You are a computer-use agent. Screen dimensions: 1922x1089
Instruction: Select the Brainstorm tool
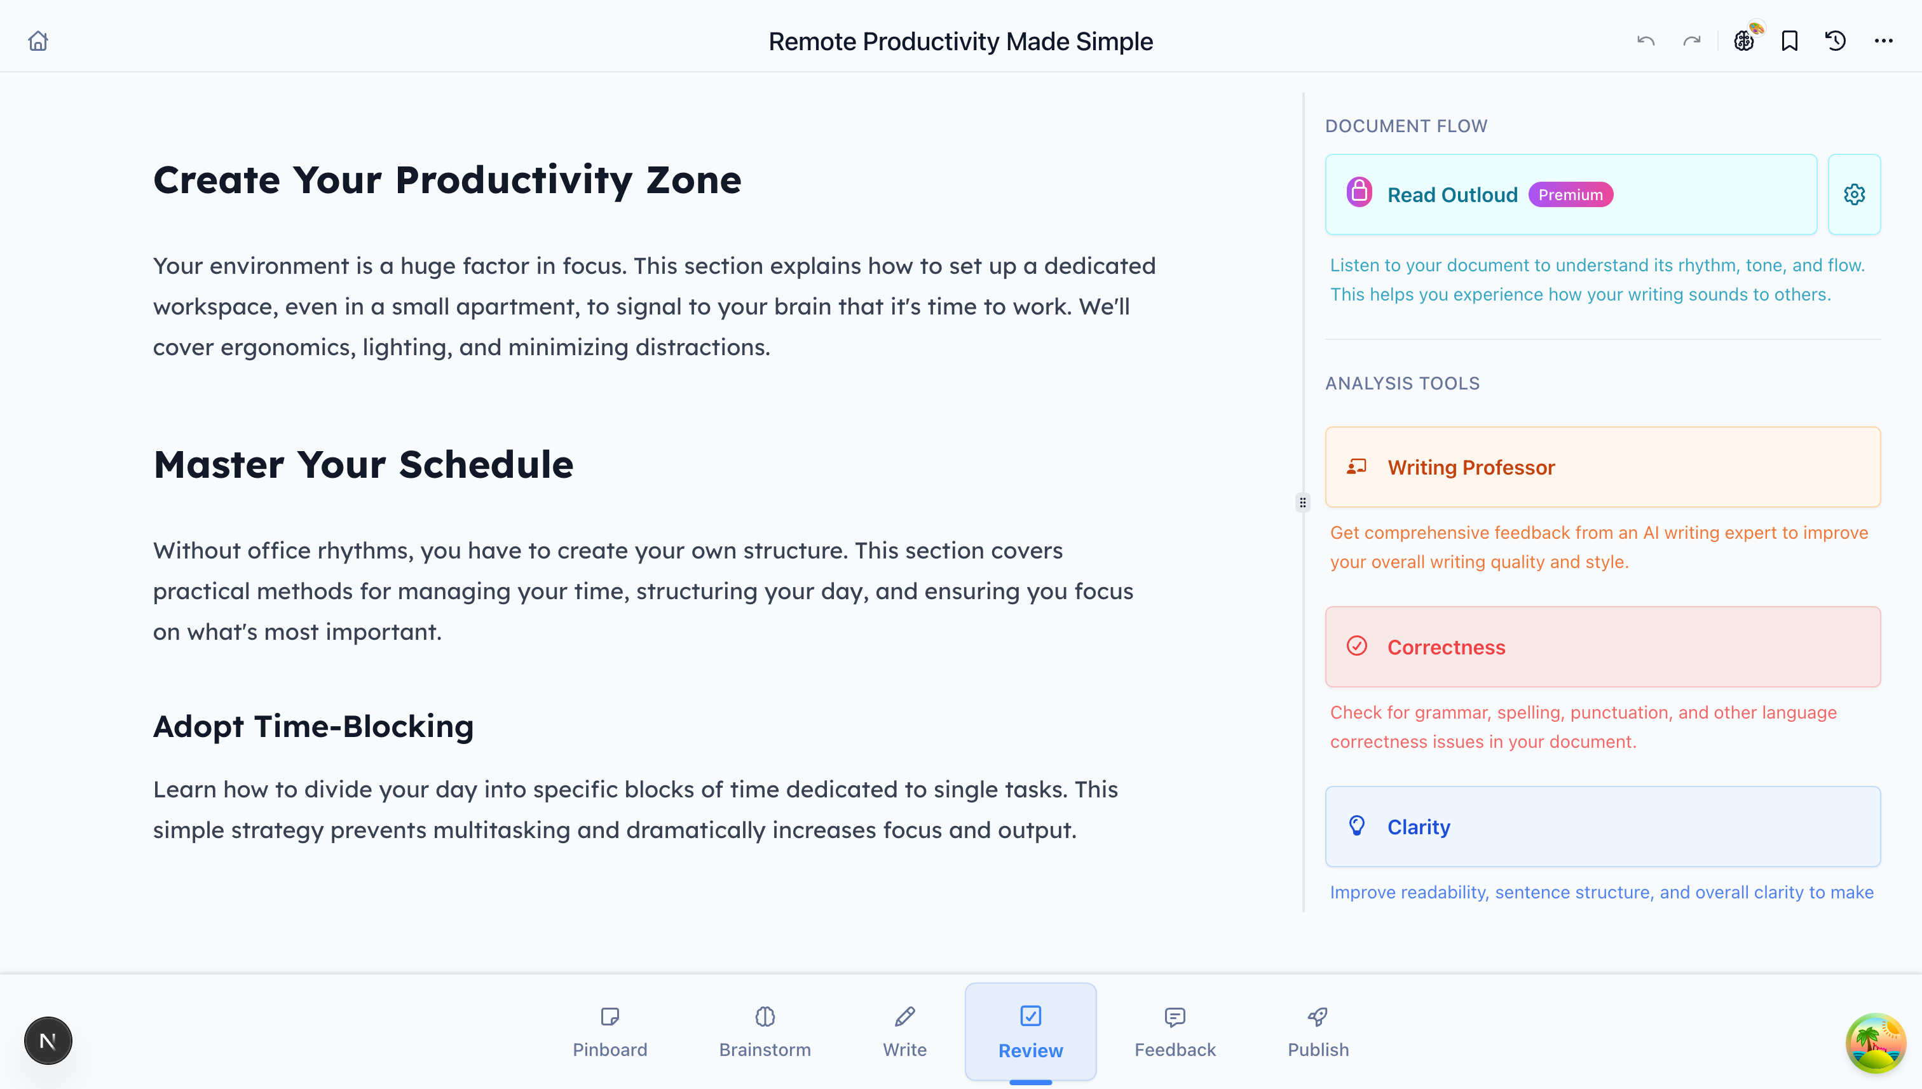coord(764,1032)
